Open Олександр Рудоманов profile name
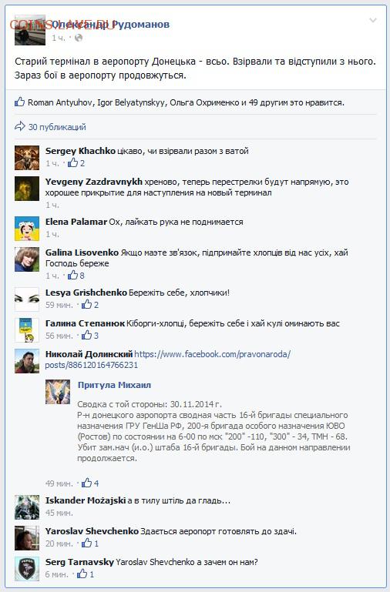Image resolution: width=390 pixels, height=592 pixels. click(110, 24)
